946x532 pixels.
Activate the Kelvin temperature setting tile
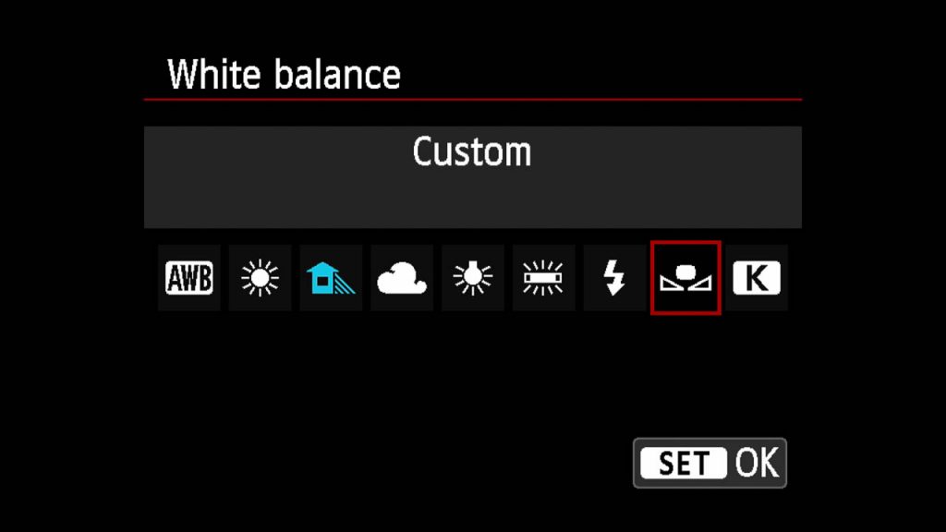tap(757, 278)
